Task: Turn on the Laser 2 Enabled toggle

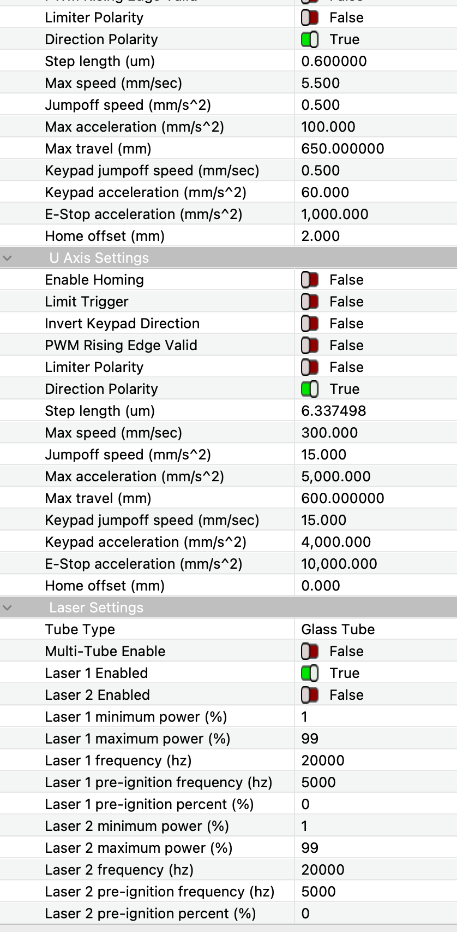Action: pos(310,695)
